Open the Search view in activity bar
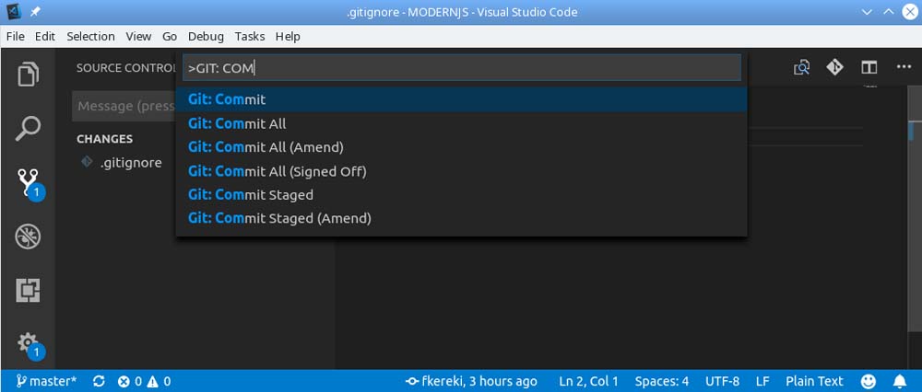 click(x=29, y=128)
